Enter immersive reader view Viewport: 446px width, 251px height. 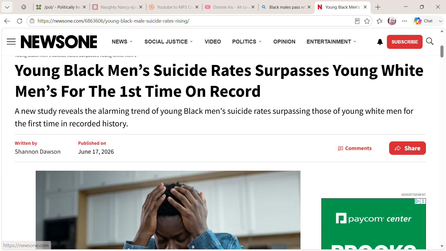coord(357,21)
